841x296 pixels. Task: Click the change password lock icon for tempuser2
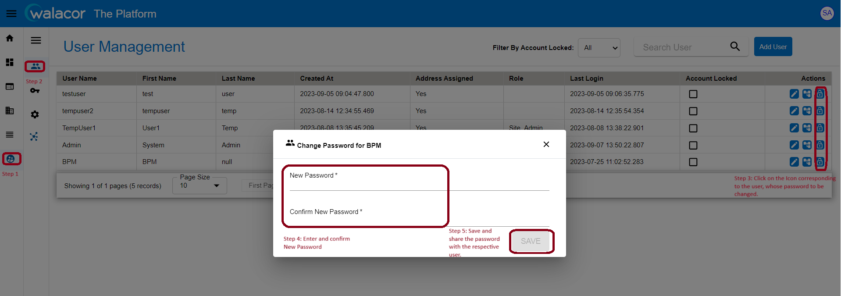coord(820,111)
